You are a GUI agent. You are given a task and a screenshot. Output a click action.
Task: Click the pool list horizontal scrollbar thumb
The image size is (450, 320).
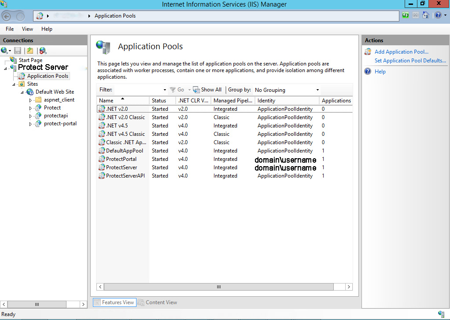[x=219, y=287]
